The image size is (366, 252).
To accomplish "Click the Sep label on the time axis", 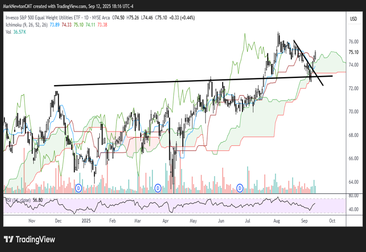I will pyautogui.click(x=304, y=221).
